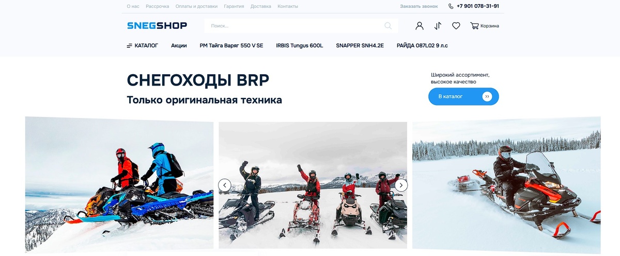Viewport: 620px width, 256px height.
Task: Open the Гарантия link
Action: [234, 6]
